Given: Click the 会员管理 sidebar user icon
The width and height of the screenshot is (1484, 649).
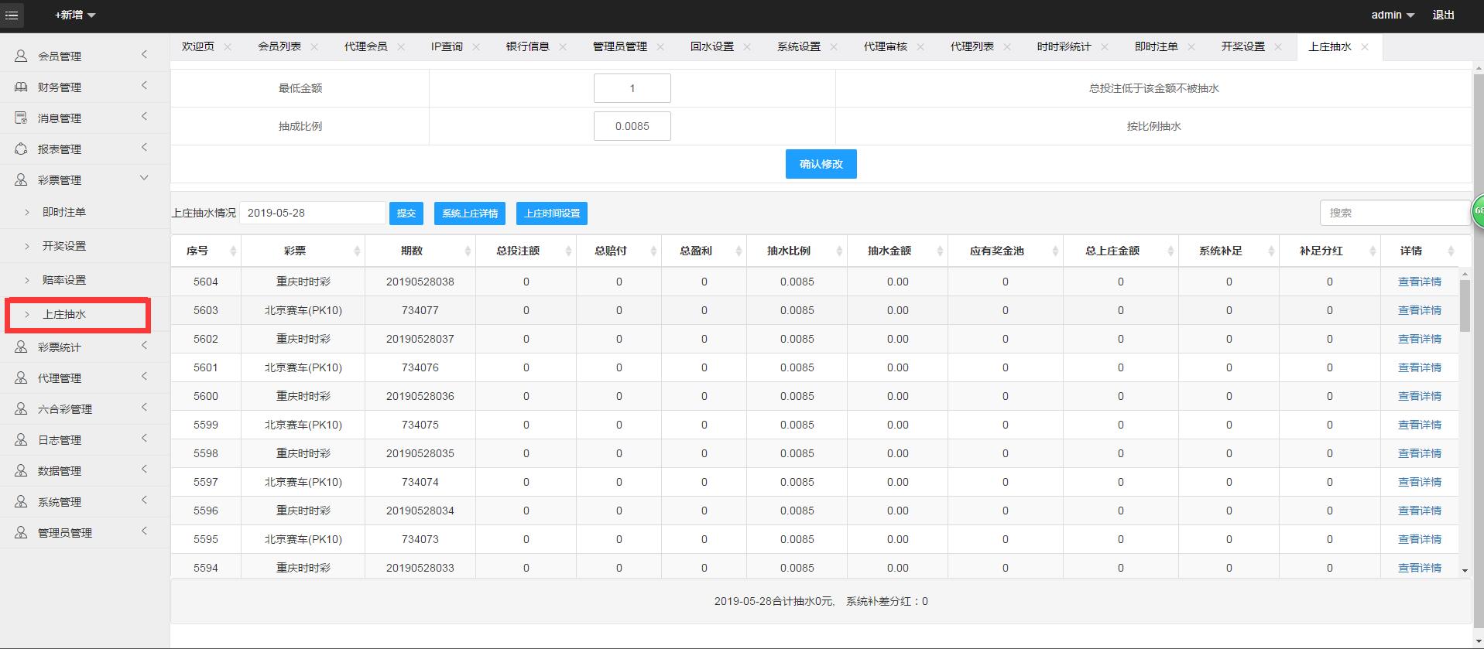Looking at the screenshot, I should click(x=21, y=56).
